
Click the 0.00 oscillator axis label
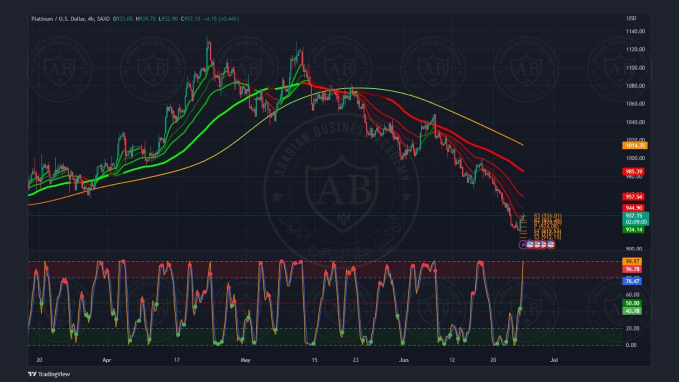pos(631,345)
